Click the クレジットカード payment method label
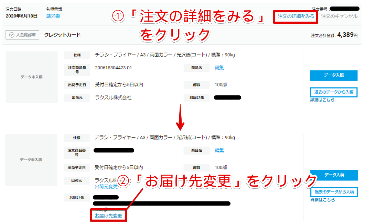 pyautogui.click(x=62, y=35)
